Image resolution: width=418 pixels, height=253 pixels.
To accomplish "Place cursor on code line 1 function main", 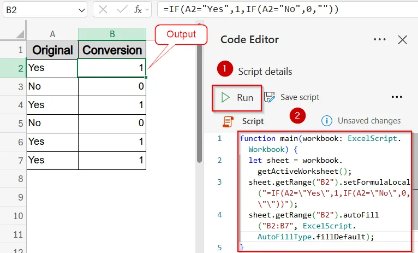I will [x=320, y=138].
